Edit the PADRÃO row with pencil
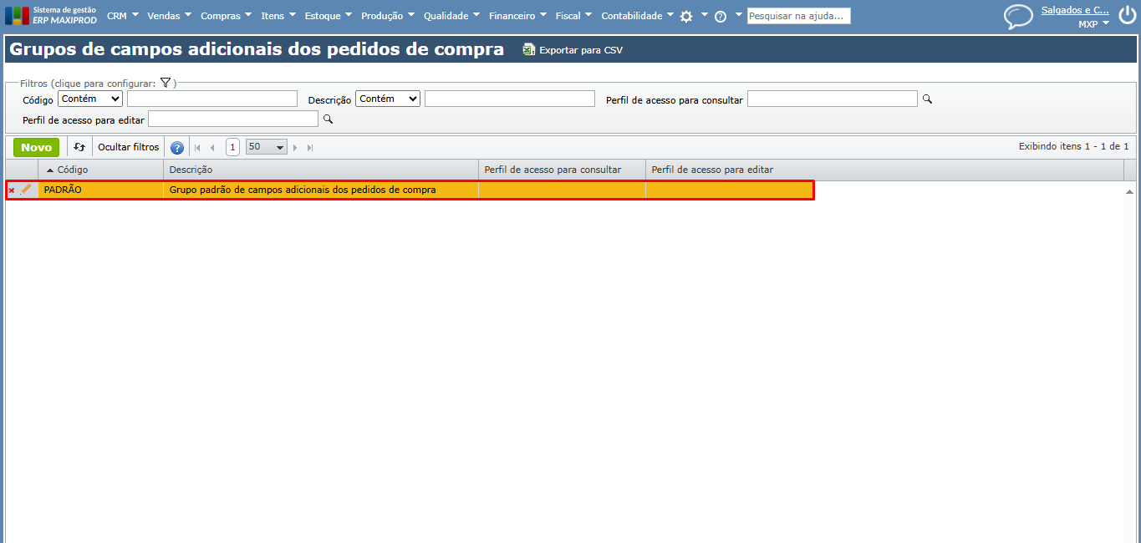This screenshot has height=543, width=1141. tap(26, 190)
